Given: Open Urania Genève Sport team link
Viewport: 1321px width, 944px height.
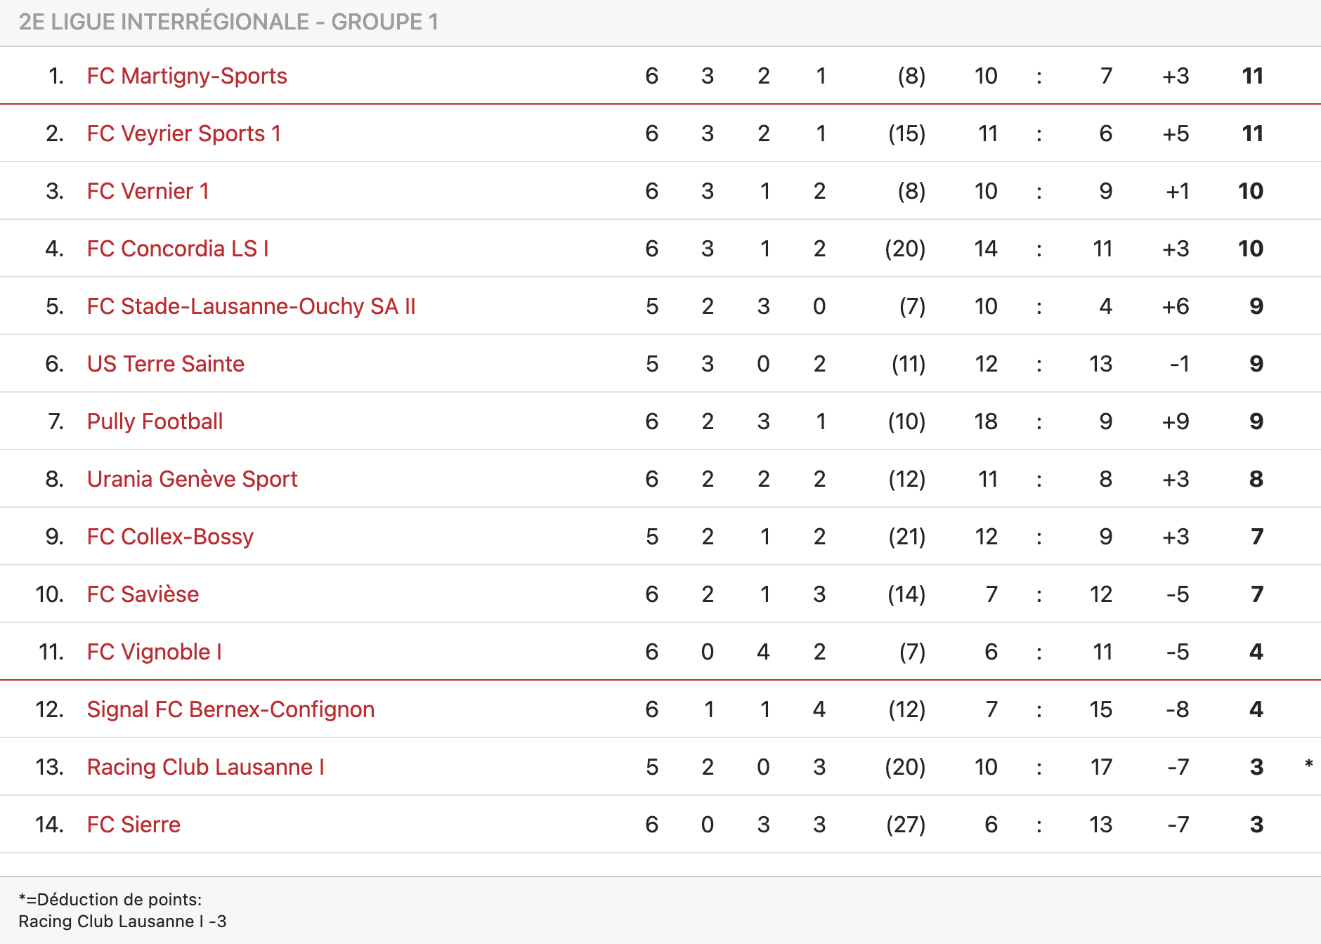Looking at the screenshot, I should click(x=193, y=479).
